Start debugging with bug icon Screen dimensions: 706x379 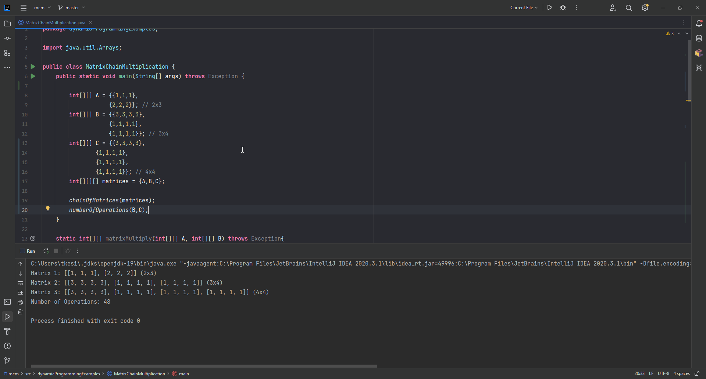click(x=563, y=8)
